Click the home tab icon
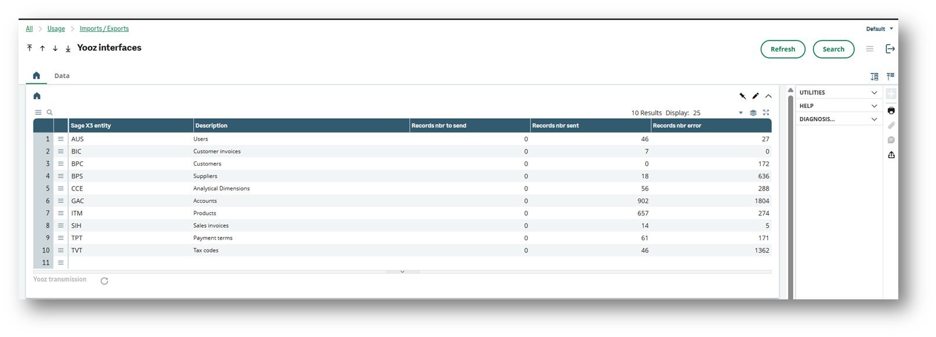The height and width of the screenshot is (337, 936). click(37, 76)
